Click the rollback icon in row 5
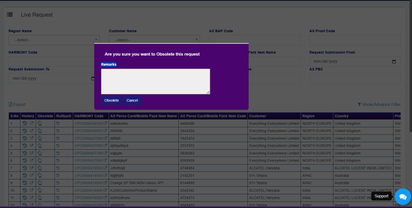The image size is (412, 208). [58, 153]
